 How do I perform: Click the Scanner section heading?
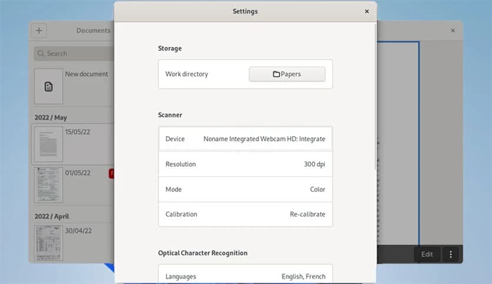[x=170, y=115]
